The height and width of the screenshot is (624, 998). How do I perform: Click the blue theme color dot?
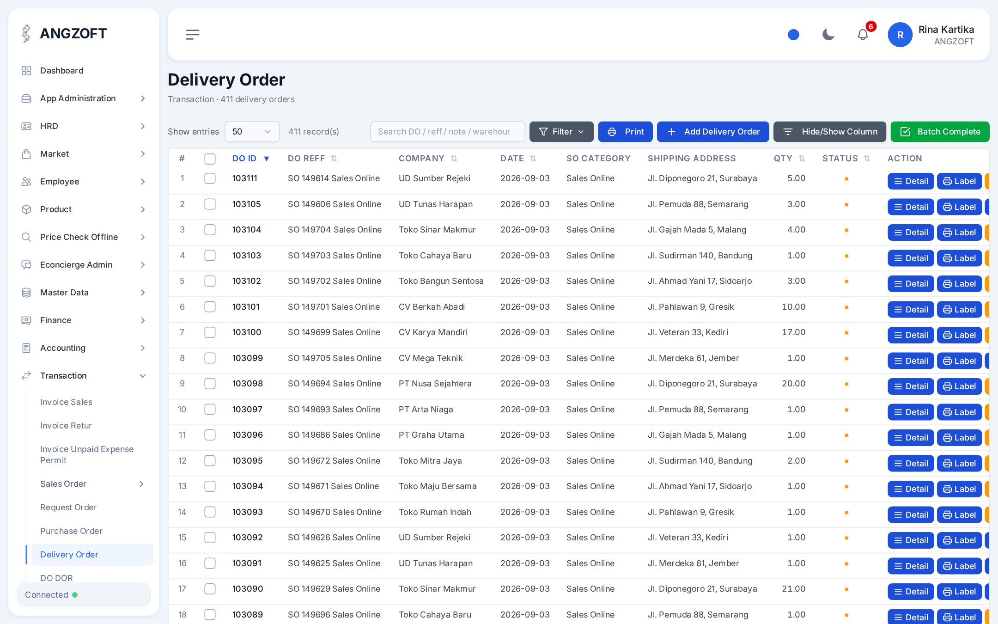pyautogui.click(x=793, y=35)
